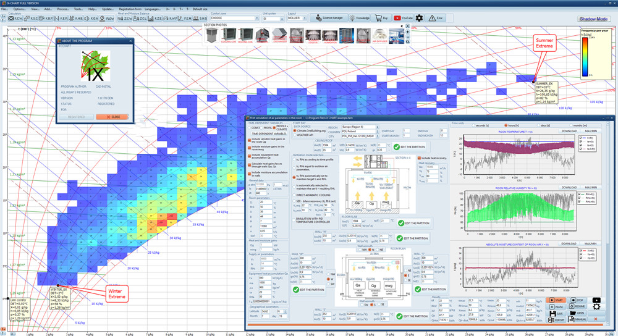Open the K.C.W calculator tool
618x336 pixels.
pos(15,19)
